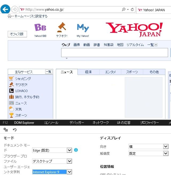Click the 天気 text link
This screenshot has width=171, height=175.
[x=18, y=109]
